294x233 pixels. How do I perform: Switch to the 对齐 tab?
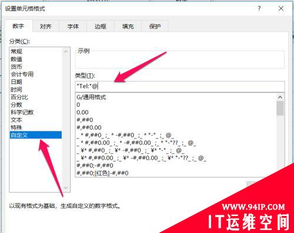(x=46, y=26)
